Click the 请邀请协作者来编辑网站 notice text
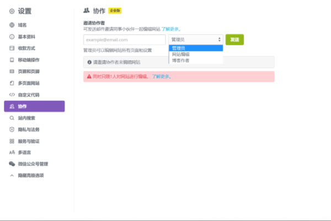Image resolution: width=331 pixels, height=221 pixels. click(x=117, y=62)
